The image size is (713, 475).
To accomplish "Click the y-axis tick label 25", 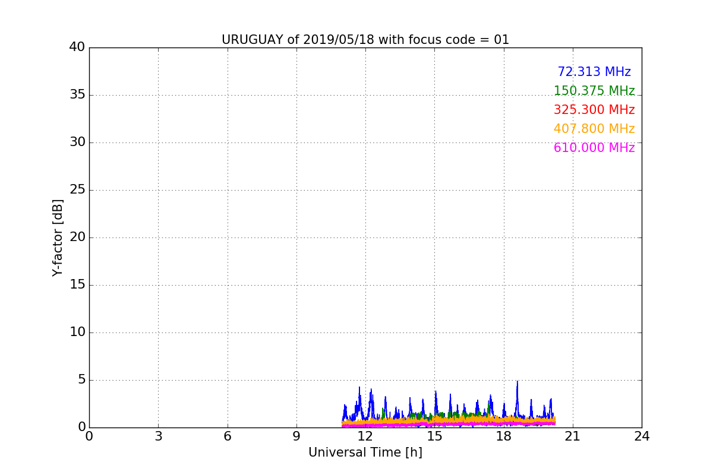I will [x=77, y=189].
